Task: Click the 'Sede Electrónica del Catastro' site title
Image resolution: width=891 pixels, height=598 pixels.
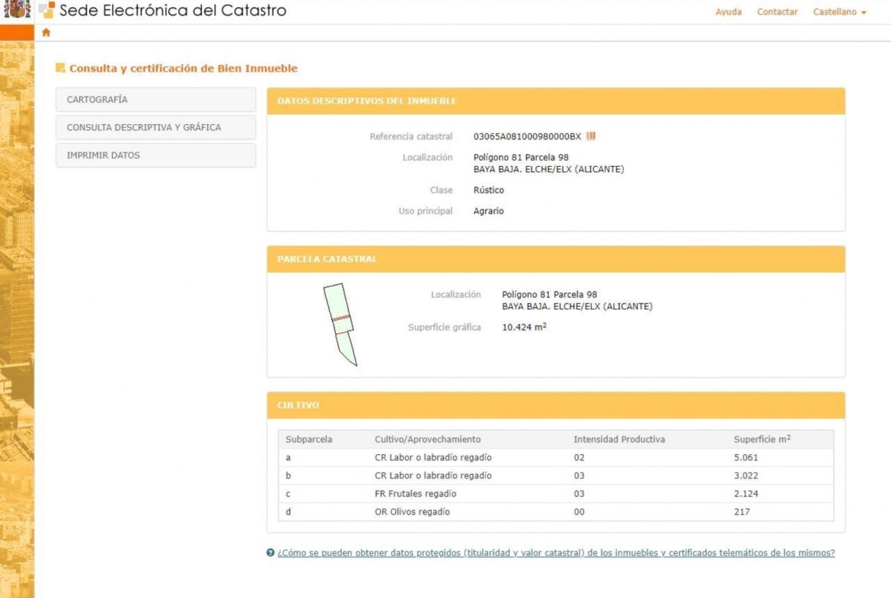Action: tap(173, 11)
